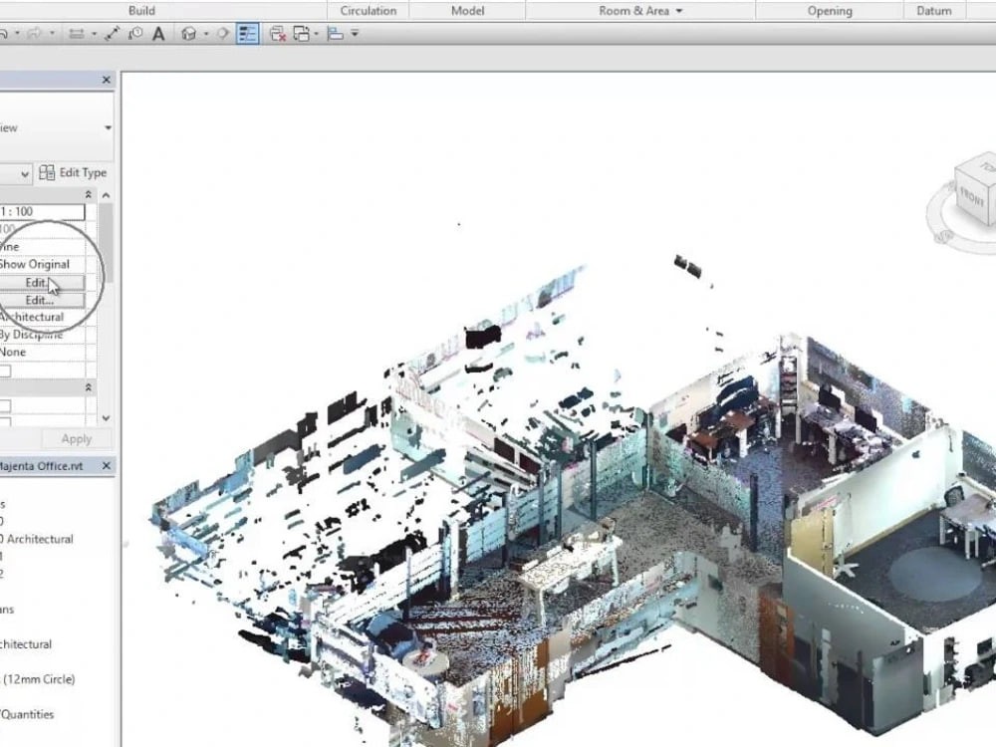Image resolution: width=996 pixels, height=747 pixels.
Task: Tick the first checkbox under second properties group
Action: (5, 405)
